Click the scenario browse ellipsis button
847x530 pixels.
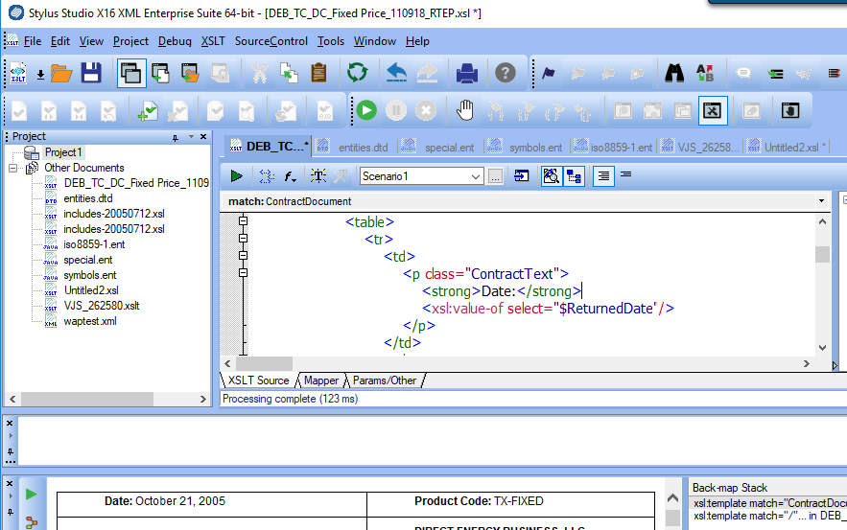[495, 176]
